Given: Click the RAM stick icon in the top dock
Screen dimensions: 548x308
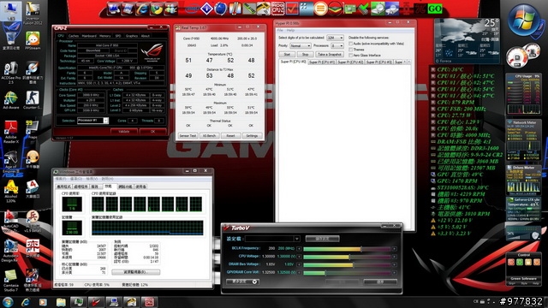Looking at the screenshot, I should pos(249,9).
